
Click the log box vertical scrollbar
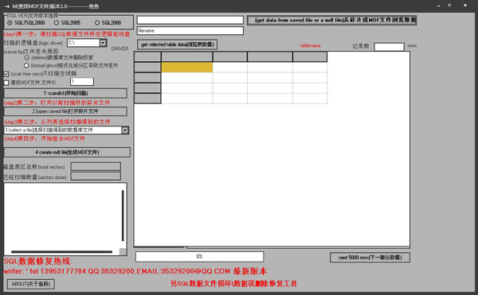point(123,215)
